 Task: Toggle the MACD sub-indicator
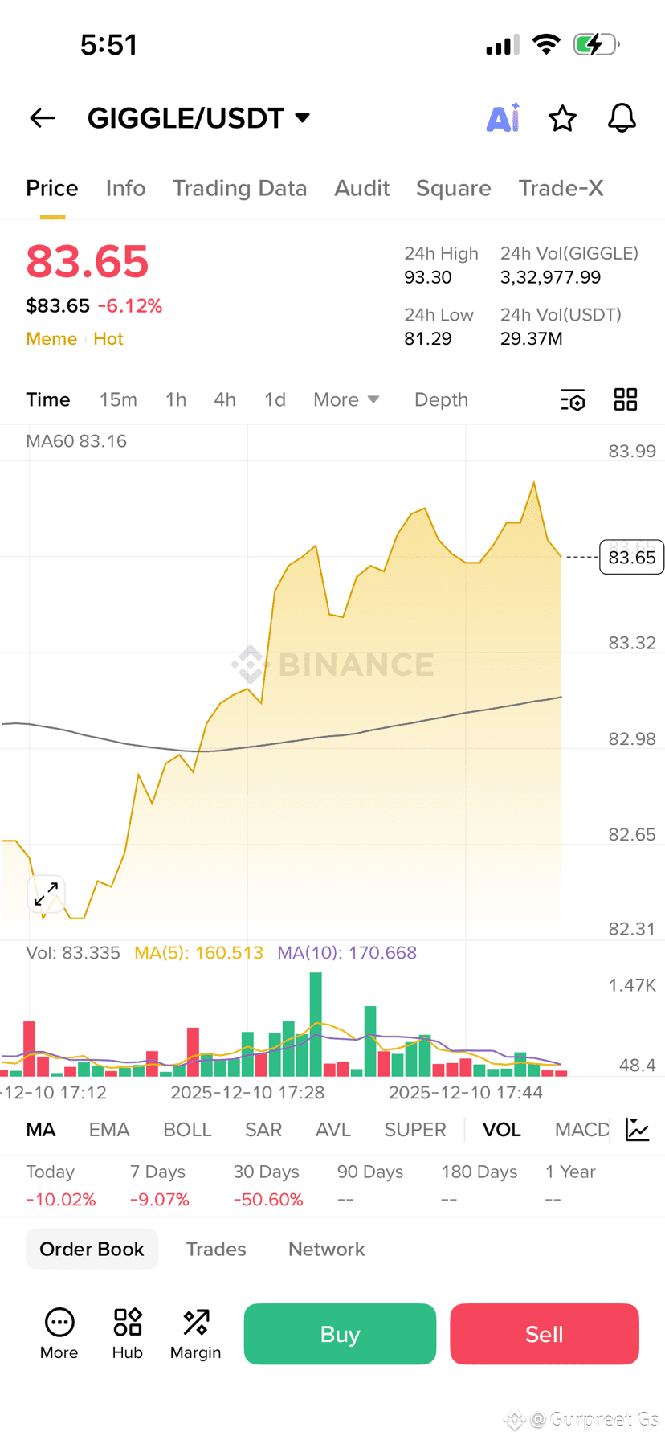pyautogui.click(x=582, y=1130)
